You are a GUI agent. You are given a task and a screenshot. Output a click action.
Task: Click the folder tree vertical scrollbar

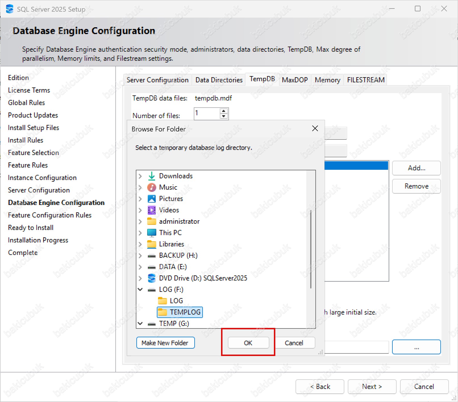coord(311,250)
